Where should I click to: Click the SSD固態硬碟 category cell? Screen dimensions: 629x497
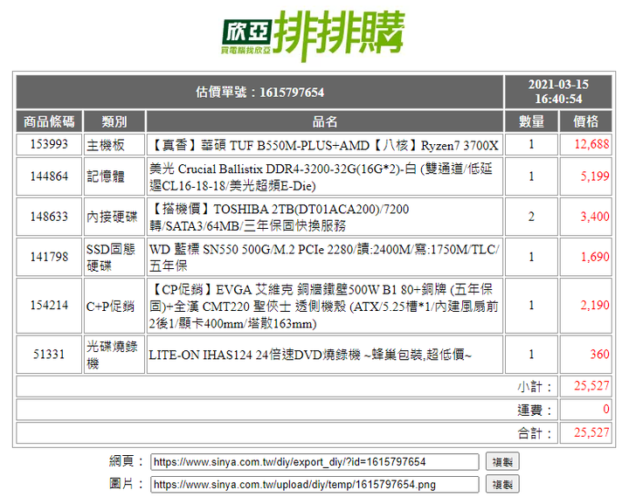[x=114, y=257]
